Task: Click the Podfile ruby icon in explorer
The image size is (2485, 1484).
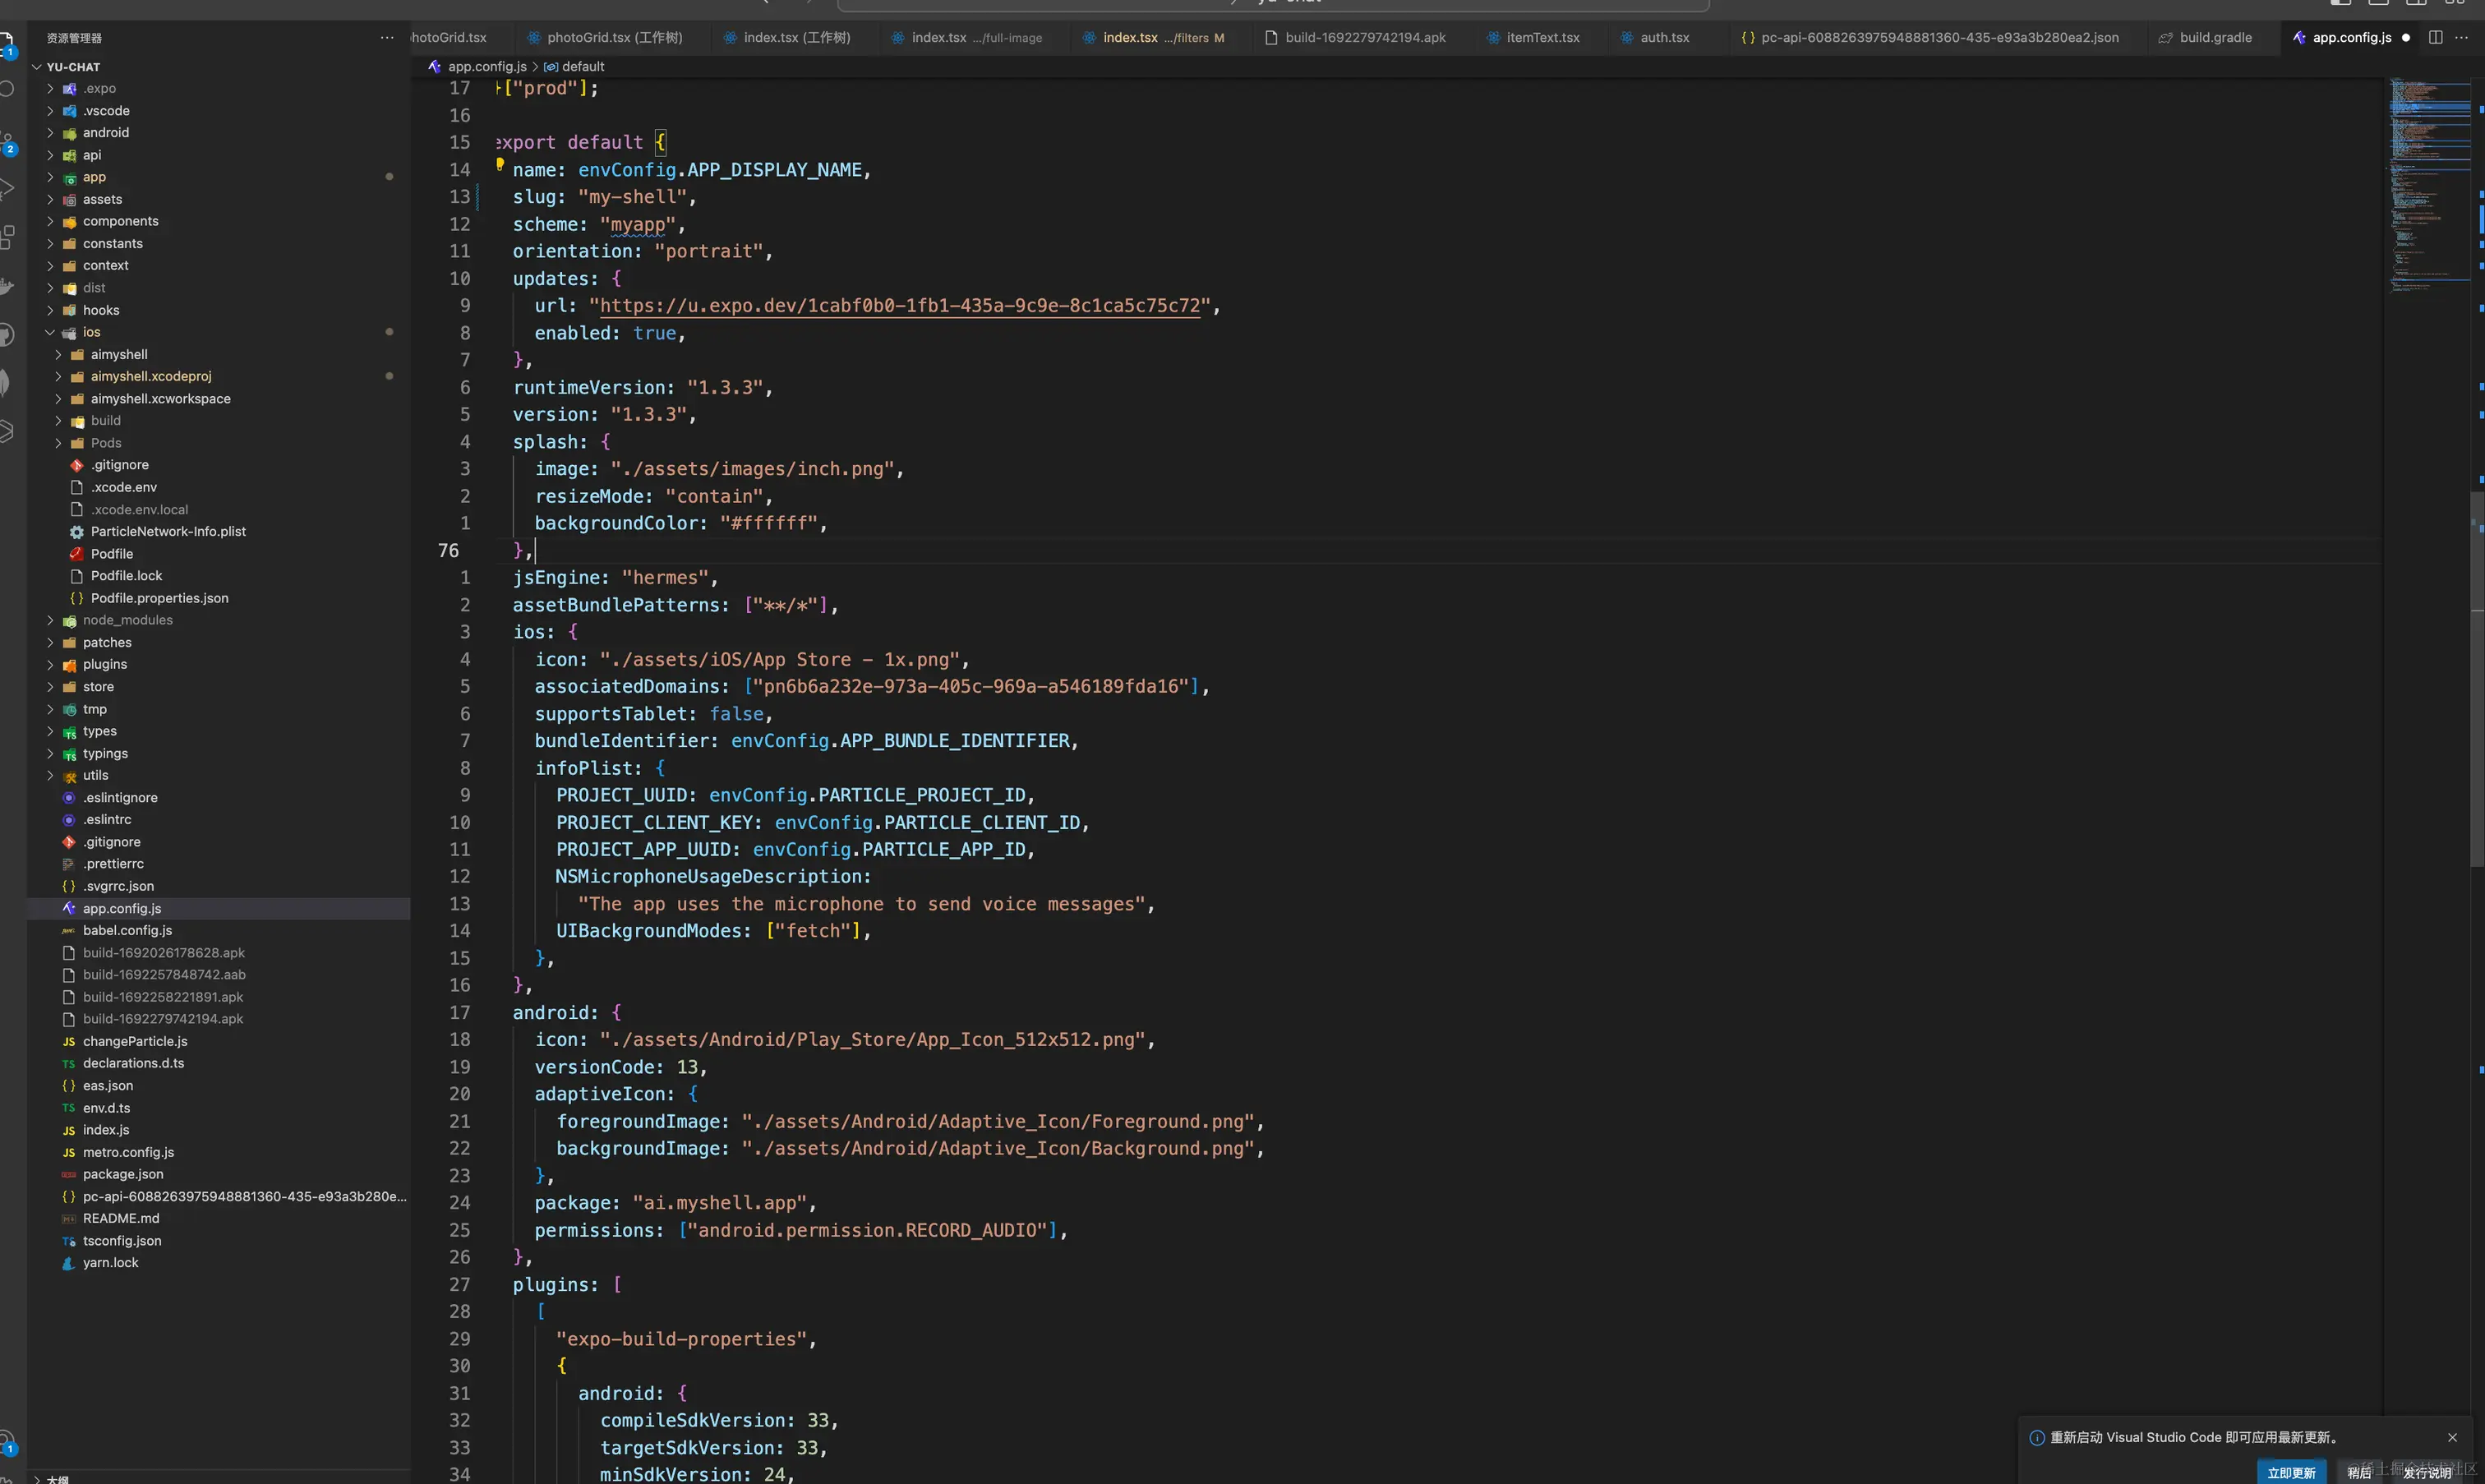Action: coord(76,554)
